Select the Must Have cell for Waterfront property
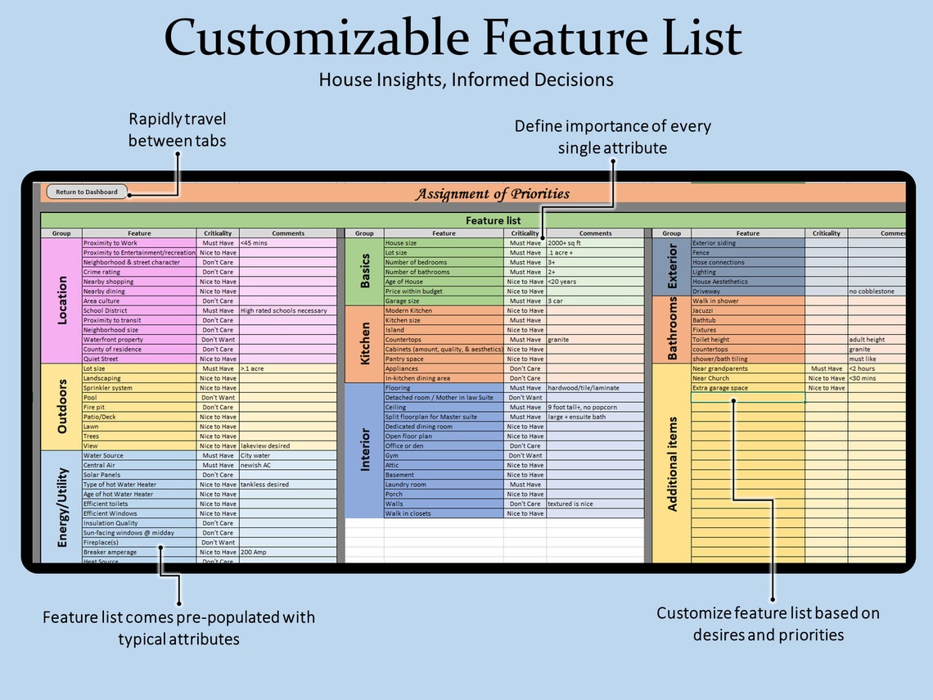This screenshot has height=700, width=933. coord(218,339)
